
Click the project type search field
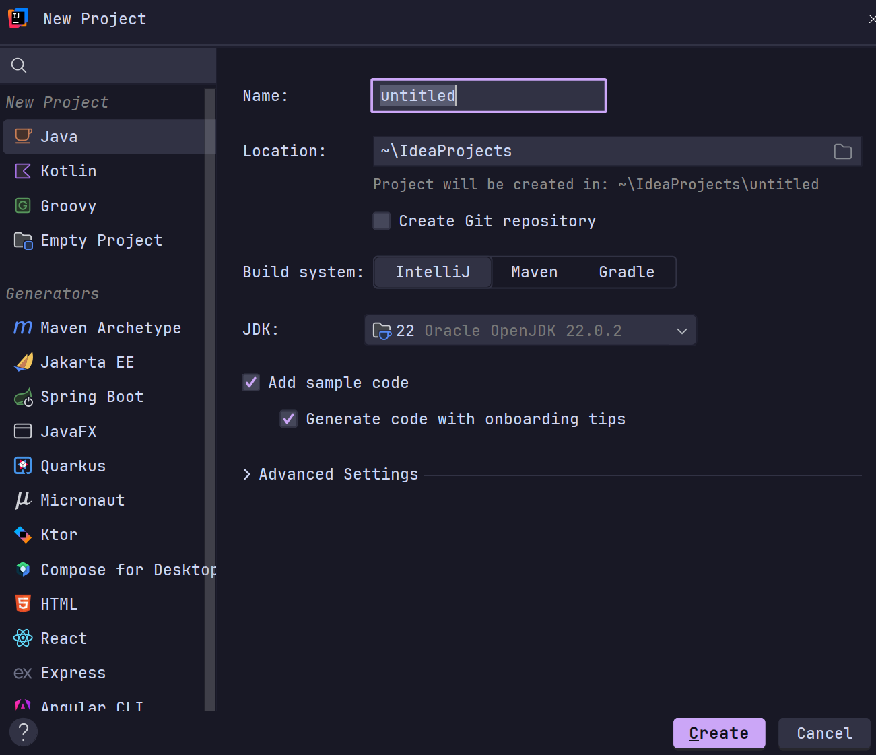pyautogui.click(x=108, y=65)
